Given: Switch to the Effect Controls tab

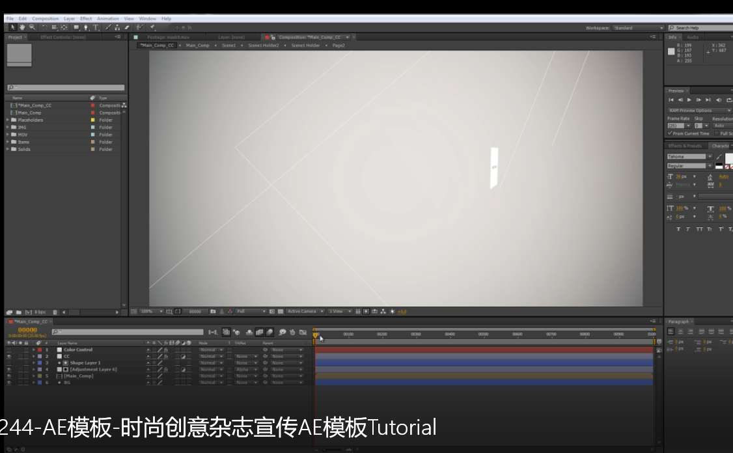Looking at the screenshot, I should [63, 37].
